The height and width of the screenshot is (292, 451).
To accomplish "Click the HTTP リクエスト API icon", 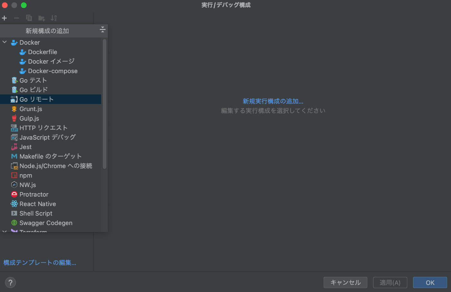I will [14, 128].
